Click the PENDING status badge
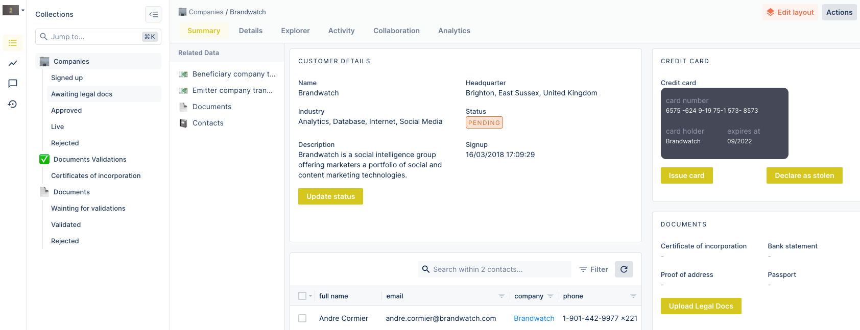This screenshot has height=330, width=860. click(484, 122)
